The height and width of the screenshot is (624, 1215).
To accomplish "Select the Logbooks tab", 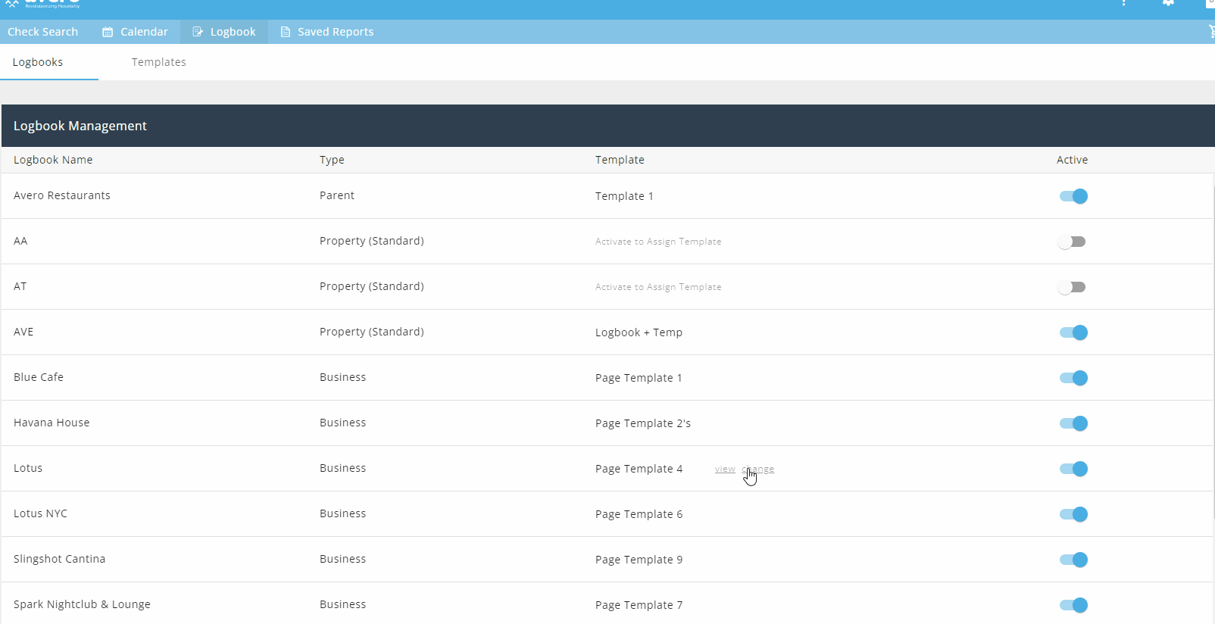I will pyautogui.click(x=38, y=62).
